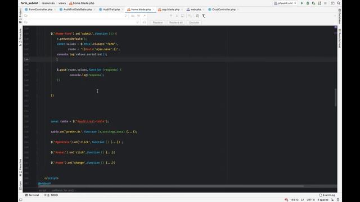The image size is (360, 202).
Task: Open Search Everywhere magnifier icon
Action: point(339,3)
